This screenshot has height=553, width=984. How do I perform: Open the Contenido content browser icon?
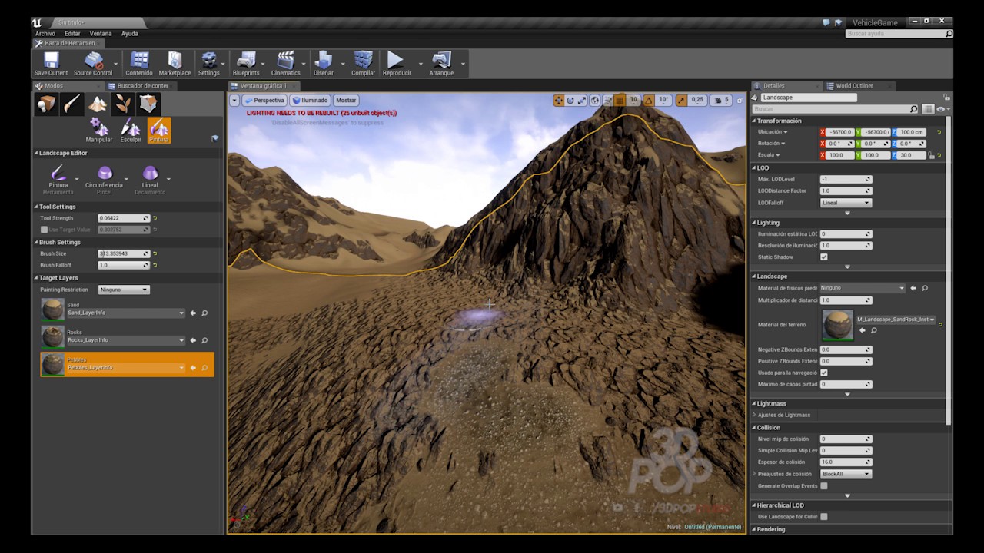click(x=139, y=60)
